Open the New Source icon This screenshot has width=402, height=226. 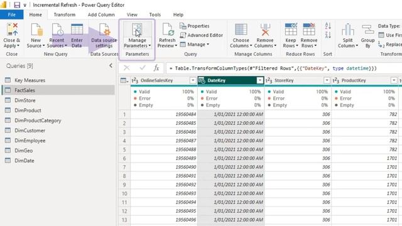[36, 30]
